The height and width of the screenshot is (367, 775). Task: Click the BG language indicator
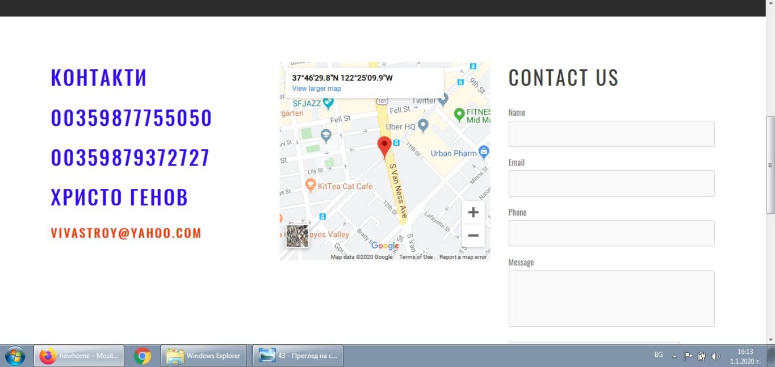coord(659,355)
